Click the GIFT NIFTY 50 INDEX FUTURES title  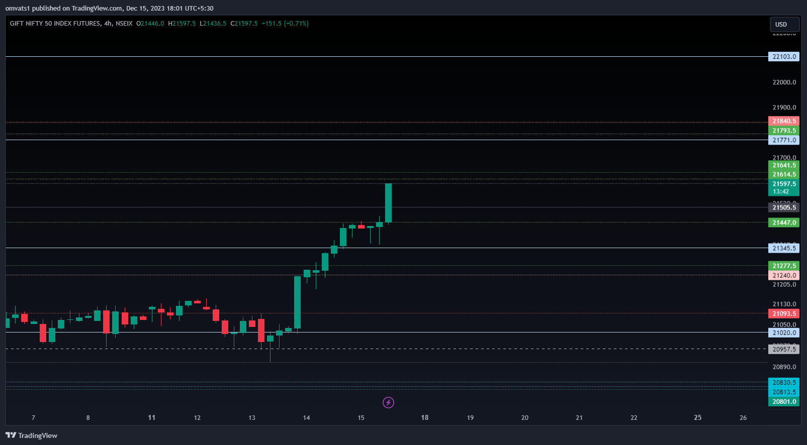tap(55, 24)
